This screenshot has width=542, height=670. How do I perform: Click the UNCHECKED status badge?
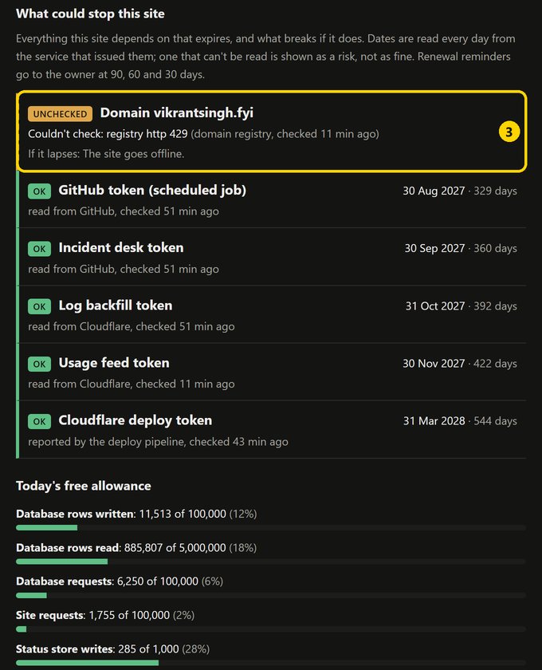click(61, 113)
